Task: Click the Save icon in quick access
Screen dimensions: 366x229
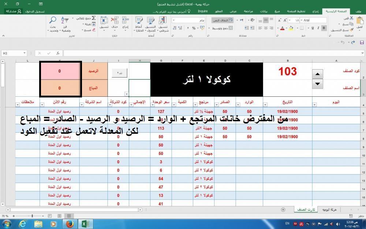Action: click(352, 43)
